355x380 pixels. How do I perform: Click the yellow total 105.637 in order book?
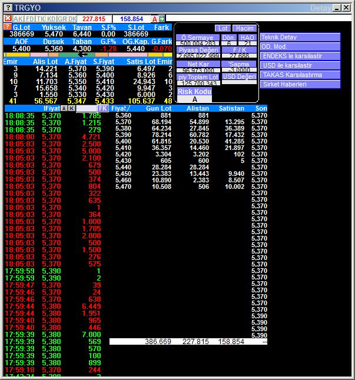point(141,101)
